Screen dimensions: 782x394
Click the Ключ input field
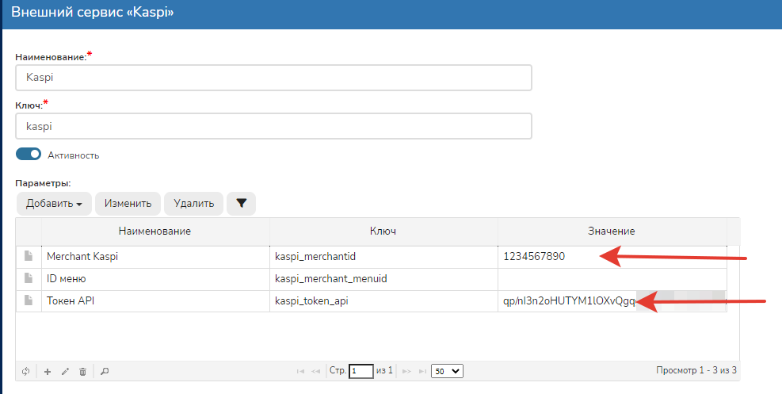(273, 126)
